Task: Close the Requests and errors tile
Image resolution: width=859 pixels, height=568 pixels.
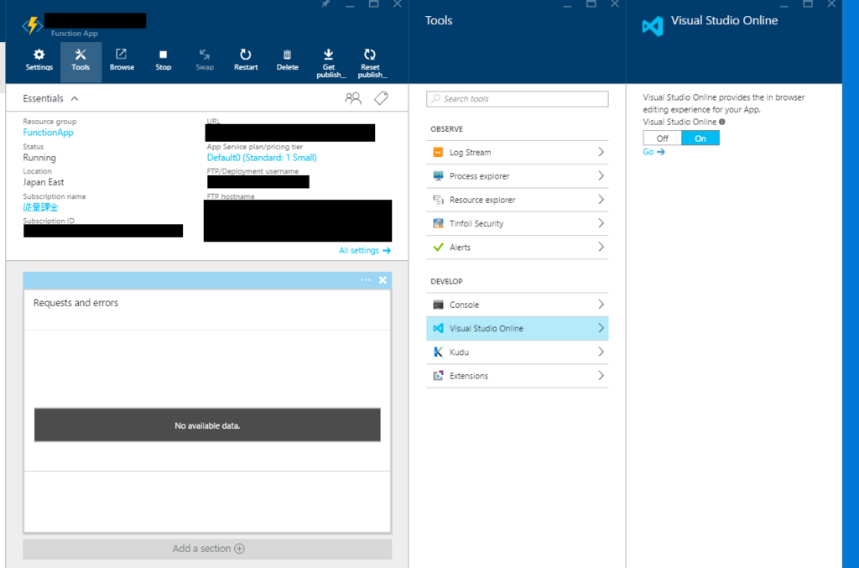Action: pyautogui.click(x=383, y=280)
